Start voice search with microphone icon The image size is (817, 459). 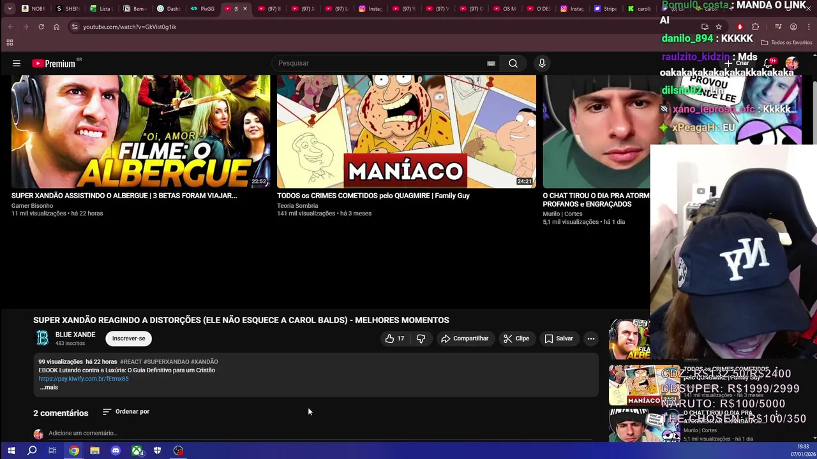(542, 63)
